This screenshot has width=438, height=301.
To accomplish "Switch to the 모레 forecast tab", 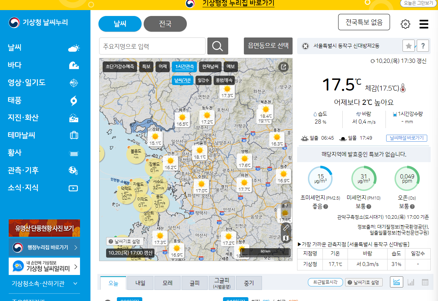I will (168, 283).
